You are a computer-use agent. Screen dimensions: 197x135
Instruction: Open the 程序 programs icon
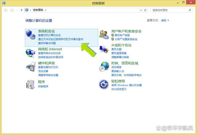(30, 85)
